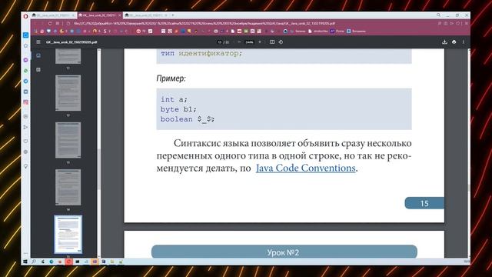Open the PDF viewer more actions menu
This screenshot has height=277, width=492.
[x=463, y=42]
